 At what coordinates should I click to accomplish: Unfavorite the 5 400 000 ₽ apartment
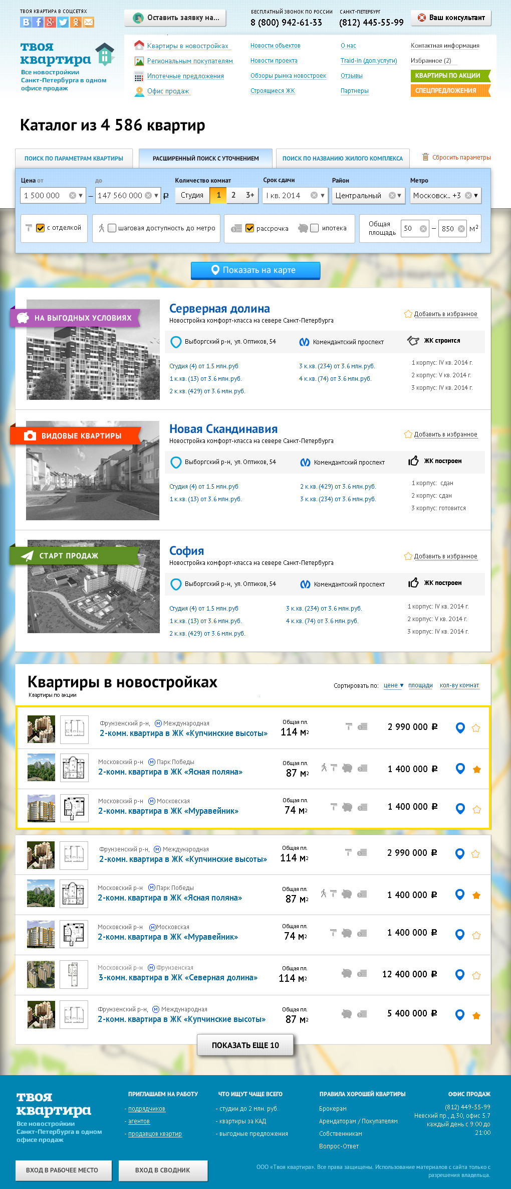pos(476,1015)
